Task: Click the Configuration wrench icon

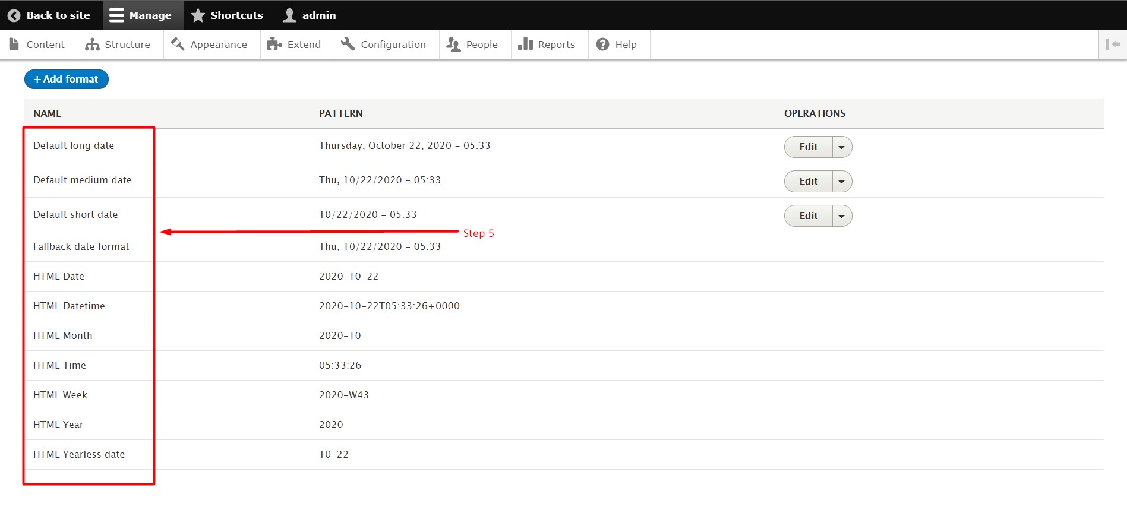Action: click(x=348, y=44)
